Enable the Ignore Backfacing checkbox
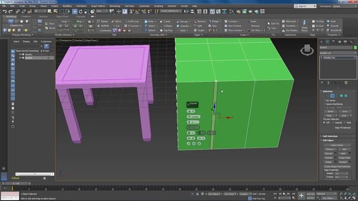 click(325, 104)
